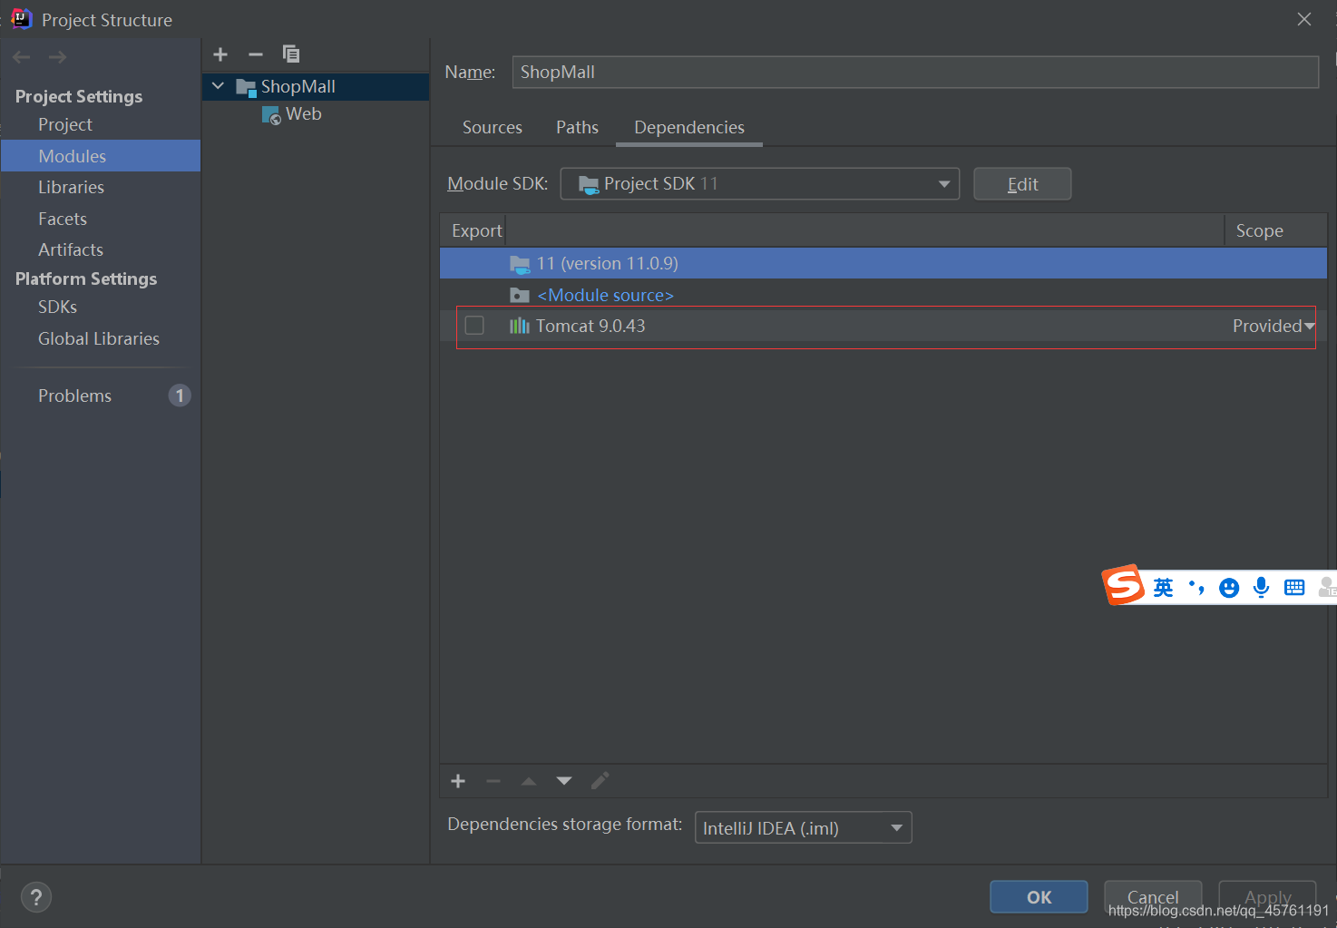Open Dependencies storage format dropdown
Image resolution: width=1337 pixels, height=928 pixels.
click(x=804, y=827)
